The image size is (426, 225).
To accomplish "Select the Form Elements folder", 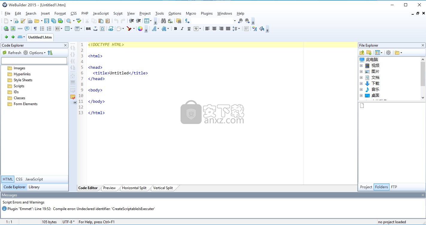I will coord(25,104).
